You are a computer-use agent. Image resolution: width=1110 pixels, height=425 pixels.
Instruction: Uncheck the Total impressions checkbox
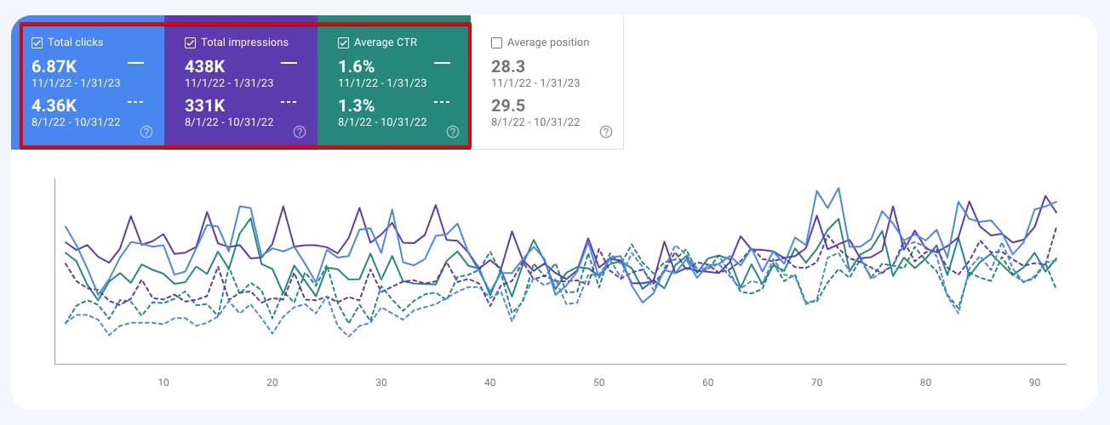pyautogui.click(x=191, y=42)
